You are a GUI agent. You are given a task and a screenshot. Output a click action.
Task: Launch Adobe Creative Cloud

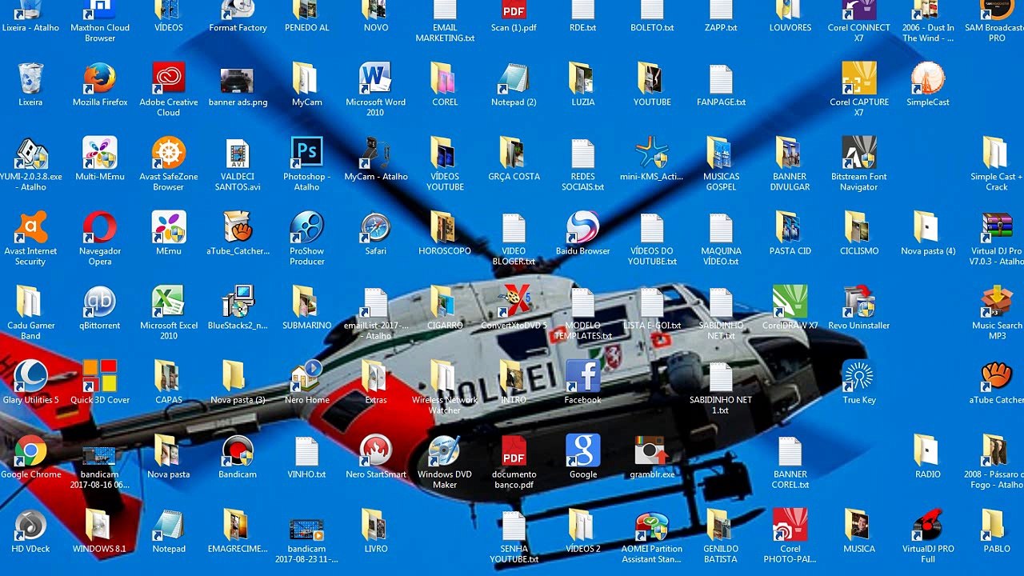tap(169, 79)
